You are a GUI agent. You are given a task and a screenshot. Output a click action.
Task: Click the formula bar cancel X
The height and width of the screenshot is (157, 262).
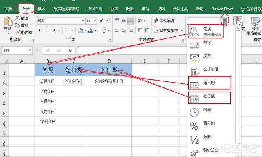48,50
